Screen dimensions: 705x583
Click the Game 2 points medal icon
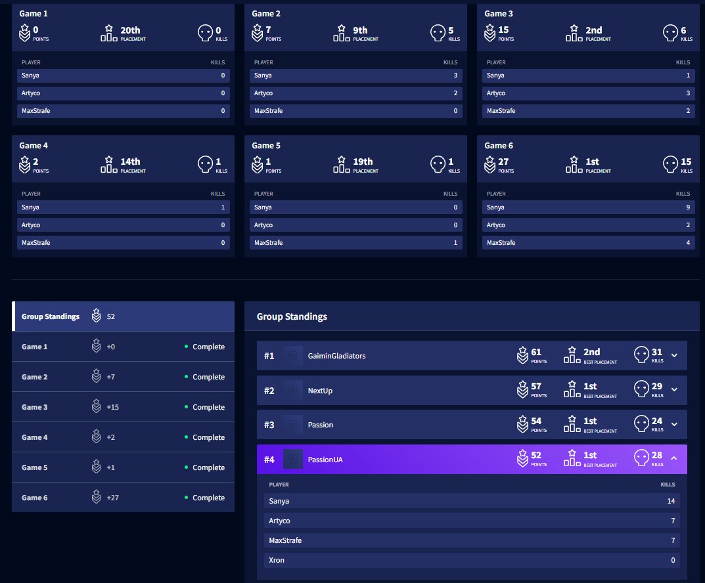[x=257, y=33]
